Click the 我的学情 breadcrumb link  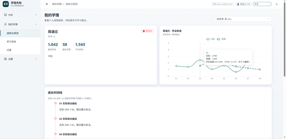57,4
